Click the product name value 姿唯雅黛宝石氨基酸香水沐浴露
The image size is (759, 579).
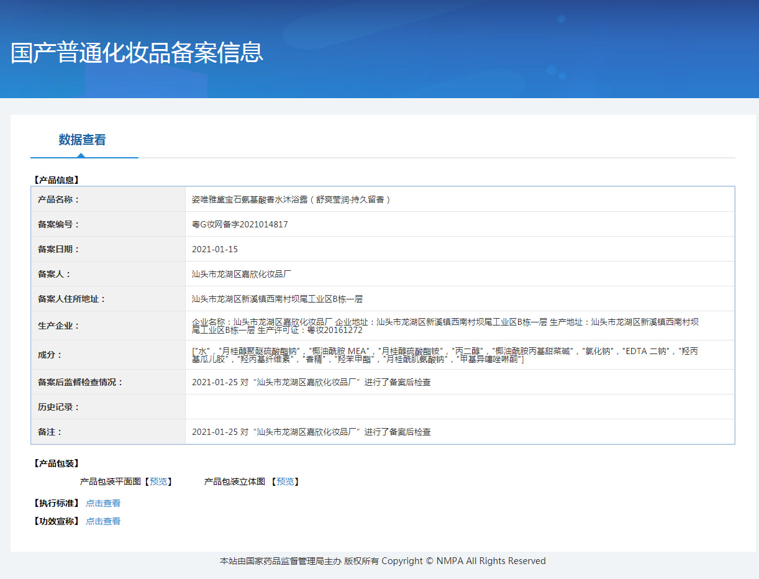[291, 199]
